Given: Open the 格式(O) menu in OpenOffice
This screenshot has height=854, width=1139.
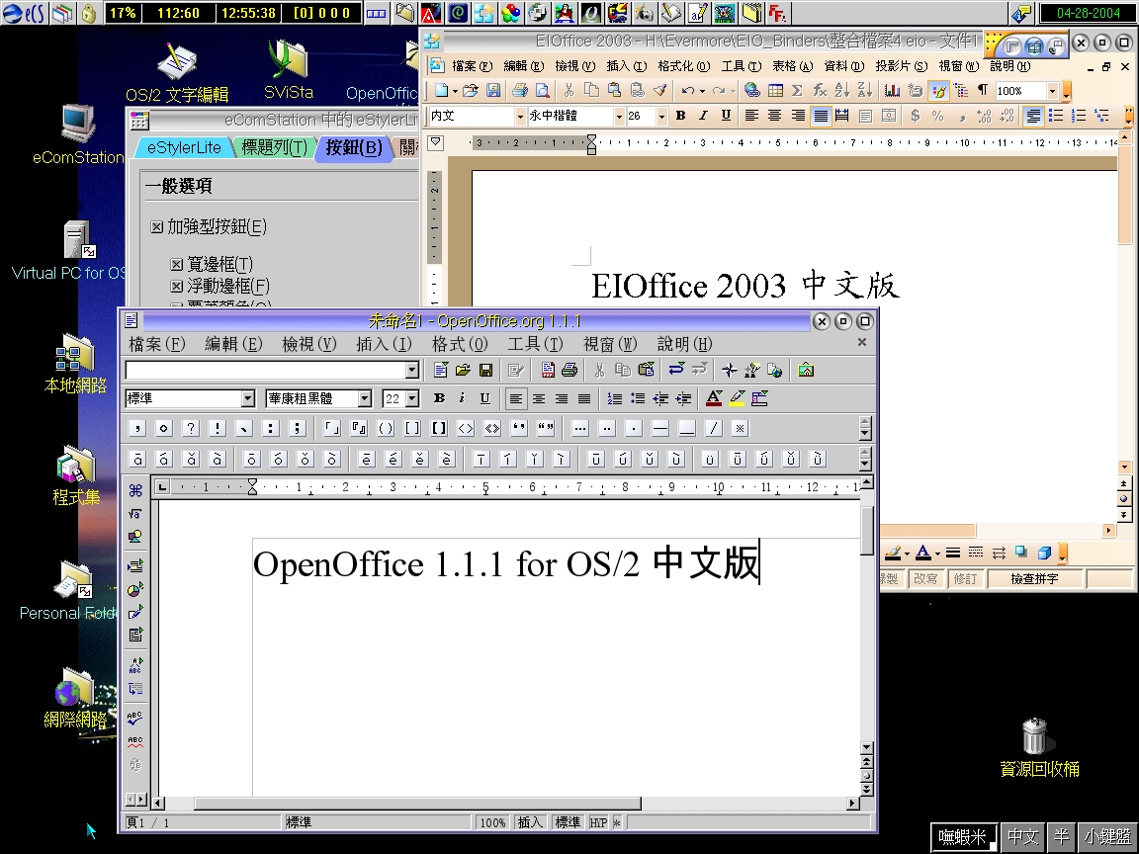Looking at the screenshot, I should 460,344.
